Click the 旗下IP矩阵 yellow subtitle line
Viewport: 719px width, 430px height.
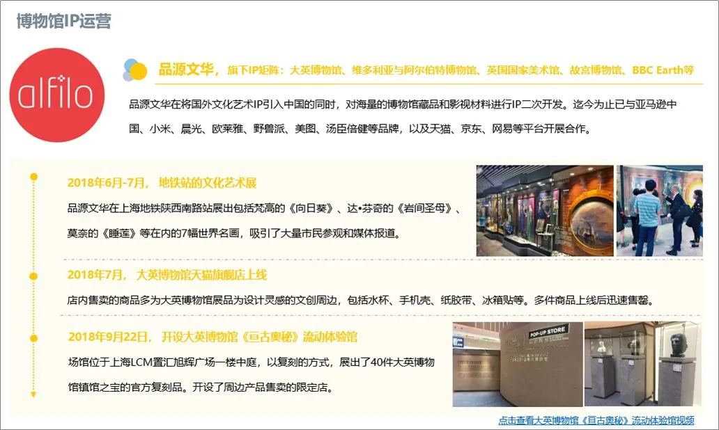(x=461, y=70)
